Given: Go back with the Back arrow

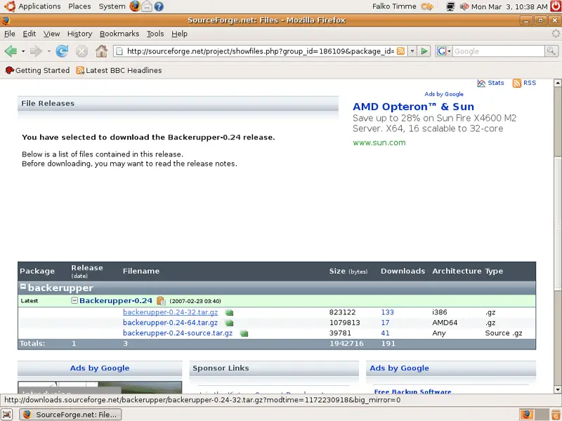Looking at the screenshot, I should 10,51.
